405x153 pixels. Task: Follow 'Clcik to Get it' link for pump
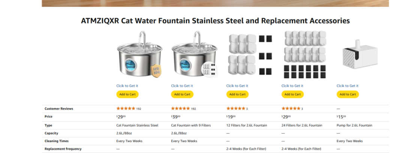tap(347, 86)
